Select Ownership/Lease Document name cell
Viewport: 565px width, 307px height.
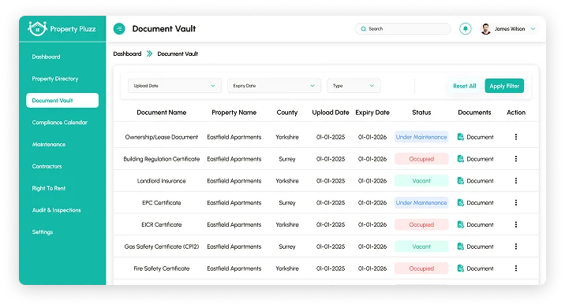[x=162, y=137]
